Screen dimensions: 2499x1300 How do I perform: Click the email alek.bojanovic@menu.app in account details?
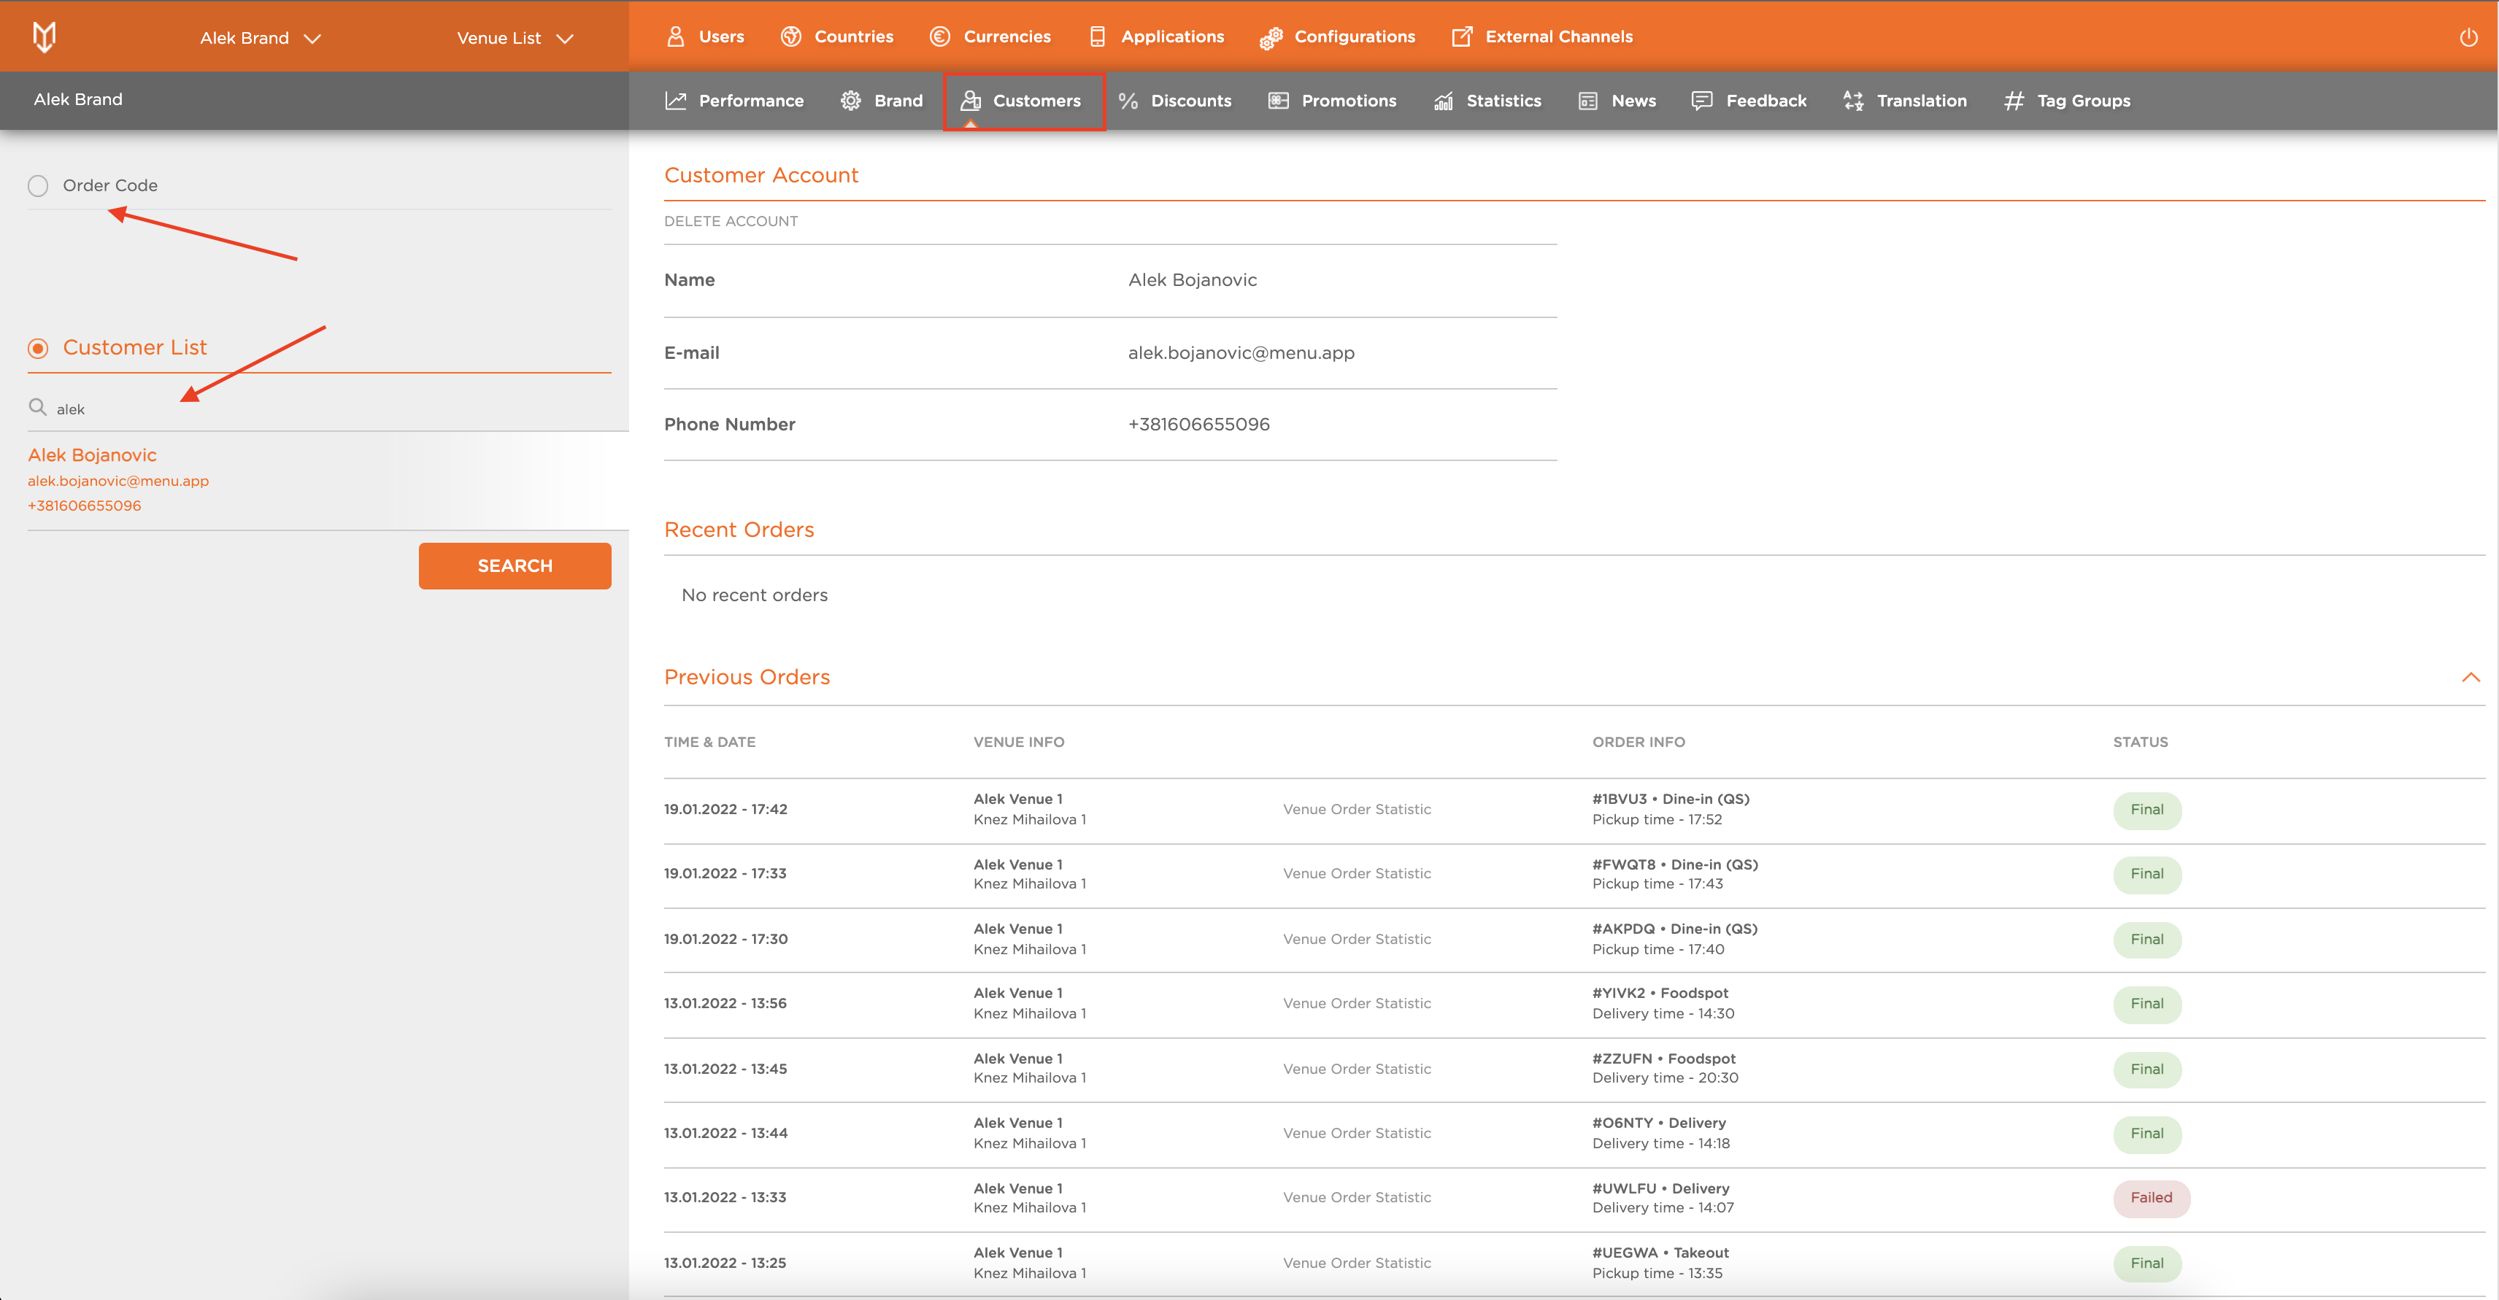click(x=1241, y=353)
